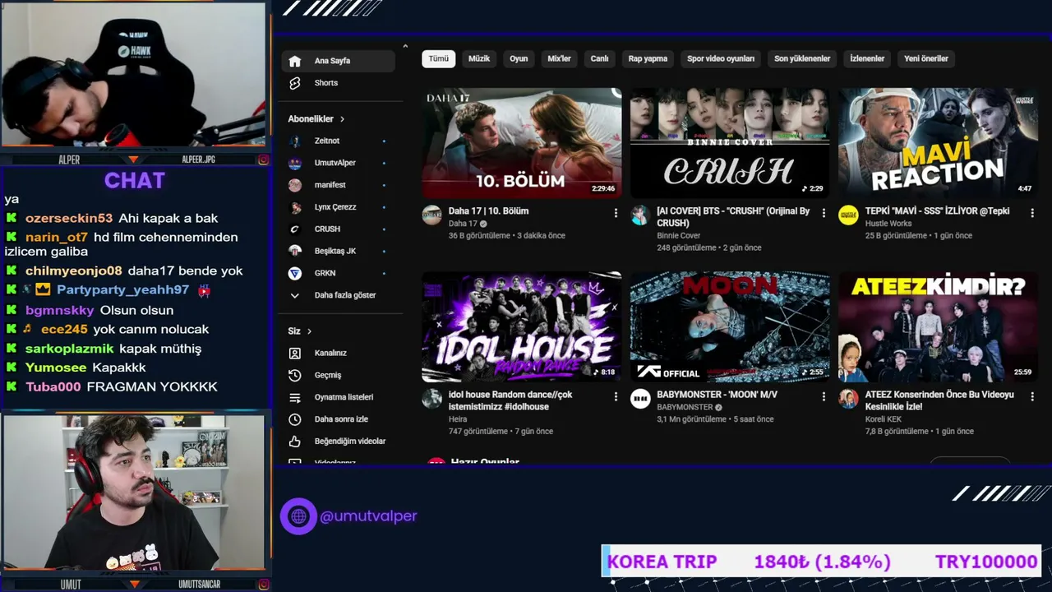Open the Zeitnot channel avatar in subscriptions
1052x592 pixels.
[x=295, y=141]
